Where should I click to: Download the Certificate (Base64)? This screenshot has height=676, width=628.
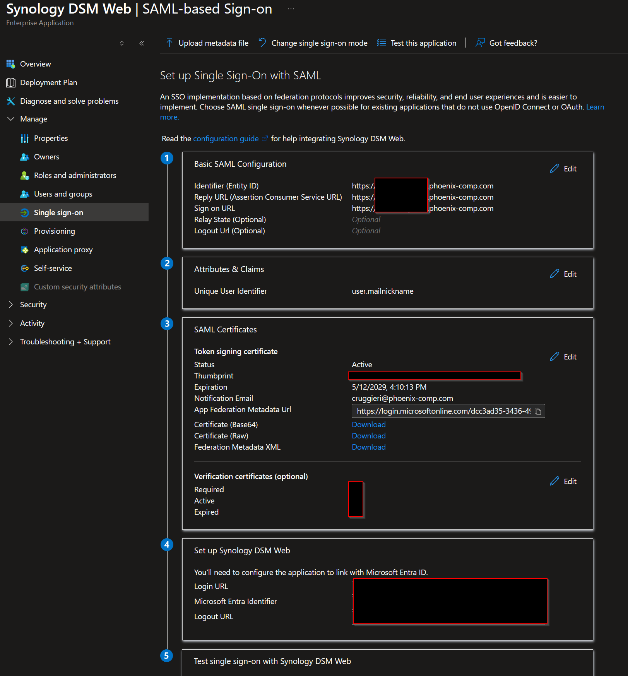(369, 424)
